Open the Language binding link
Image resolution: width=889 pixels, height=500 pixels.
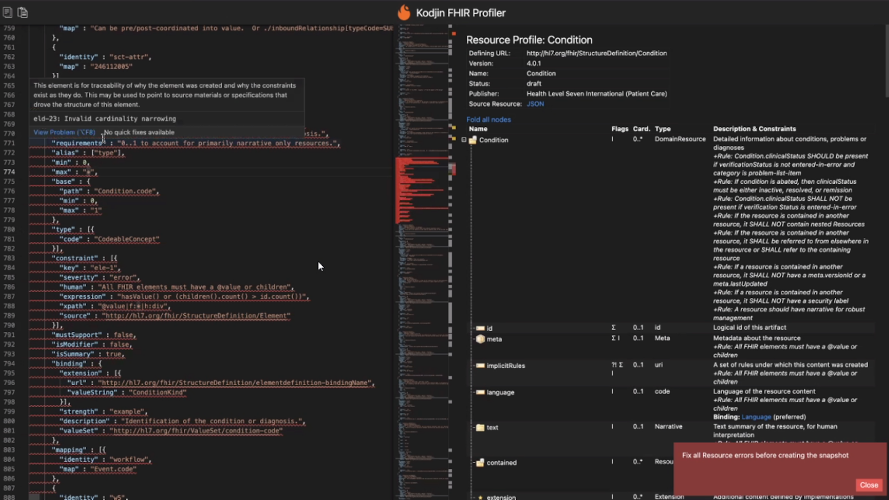tap(756, 417)
